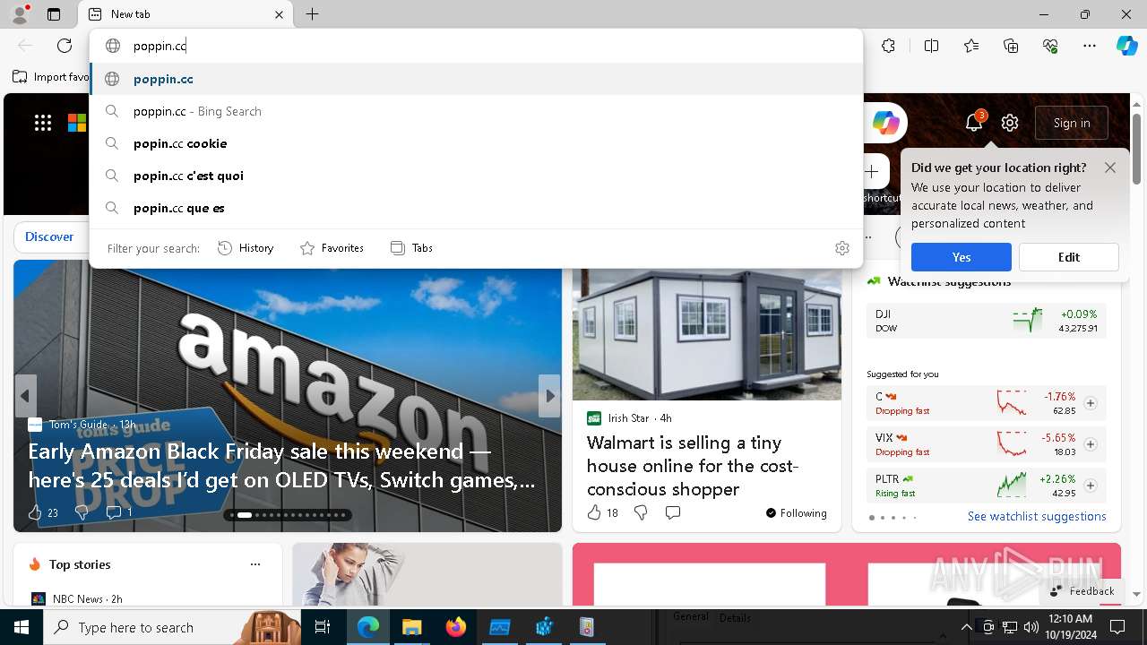
Task: Open Copilot button on new tab page
Action: (x=885, y=123)
